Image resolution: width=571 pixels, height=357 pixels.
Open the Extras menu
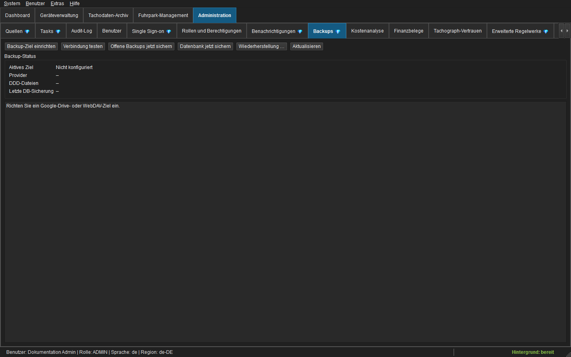[x=57, y=4]
